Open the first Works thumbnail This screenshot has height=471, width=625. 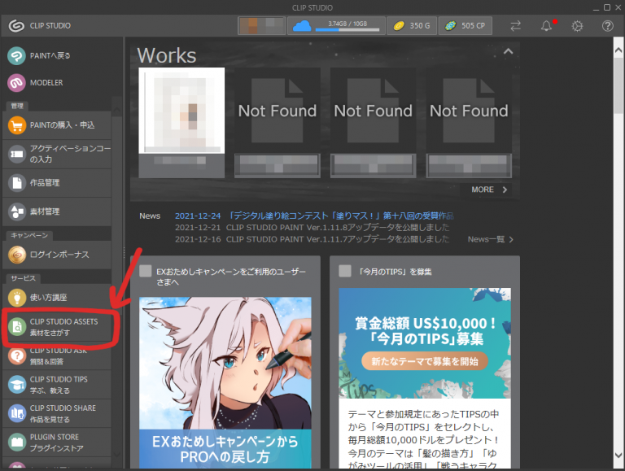[x=181, y=111]
